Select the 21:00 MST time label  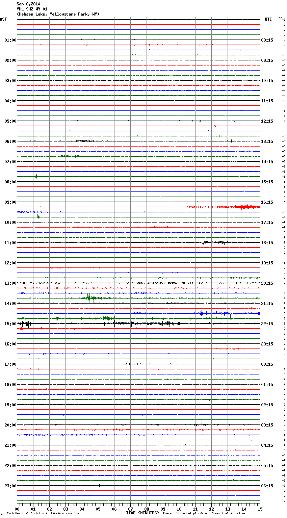click(10, 445)
